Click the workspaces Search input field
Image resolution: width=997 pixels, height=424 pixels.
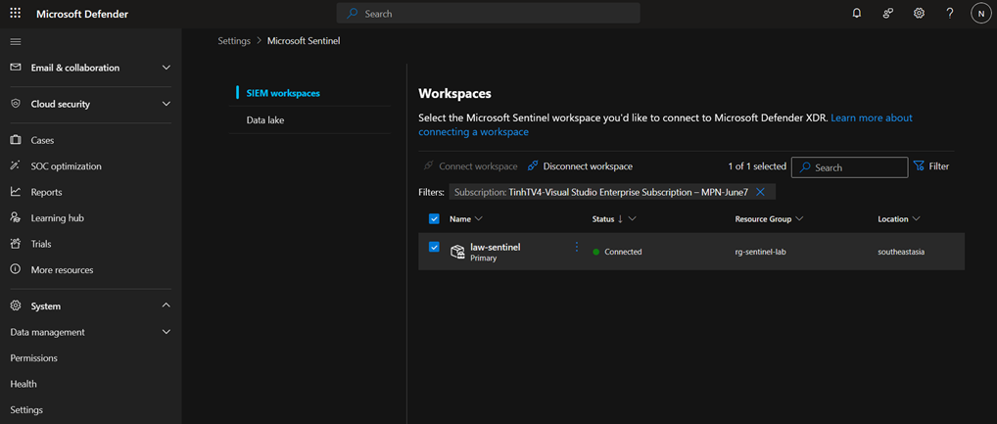tap(849, 167)
